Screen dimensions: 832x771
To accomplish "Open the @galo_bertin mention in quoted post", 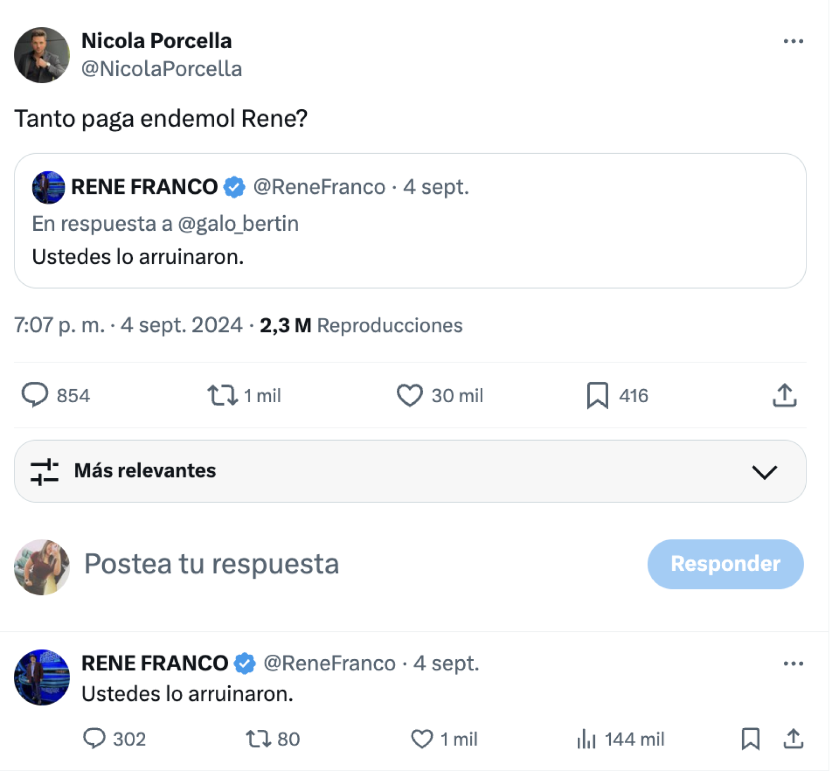I will 238,224.
